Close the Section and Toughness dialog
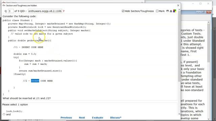The width and height of the screenshot is (216, 121). coord(178,5)
